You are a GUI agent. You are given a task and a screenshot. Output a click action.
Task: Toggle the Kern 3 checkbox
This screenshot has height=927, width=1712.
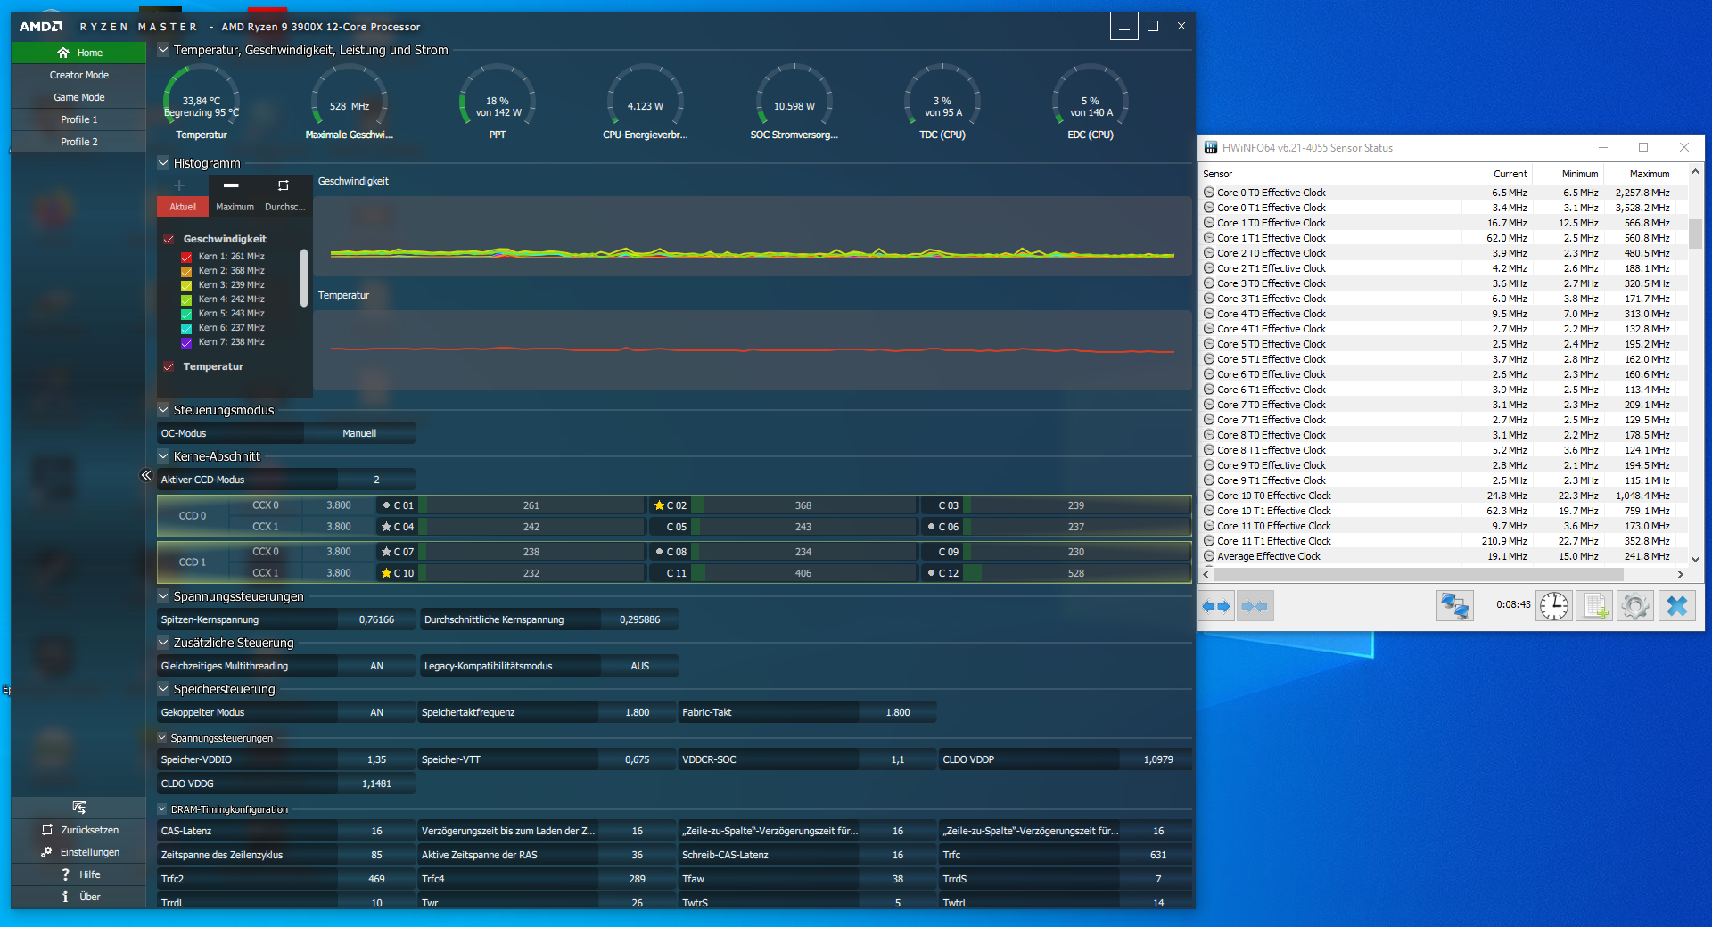coord(186,285)
